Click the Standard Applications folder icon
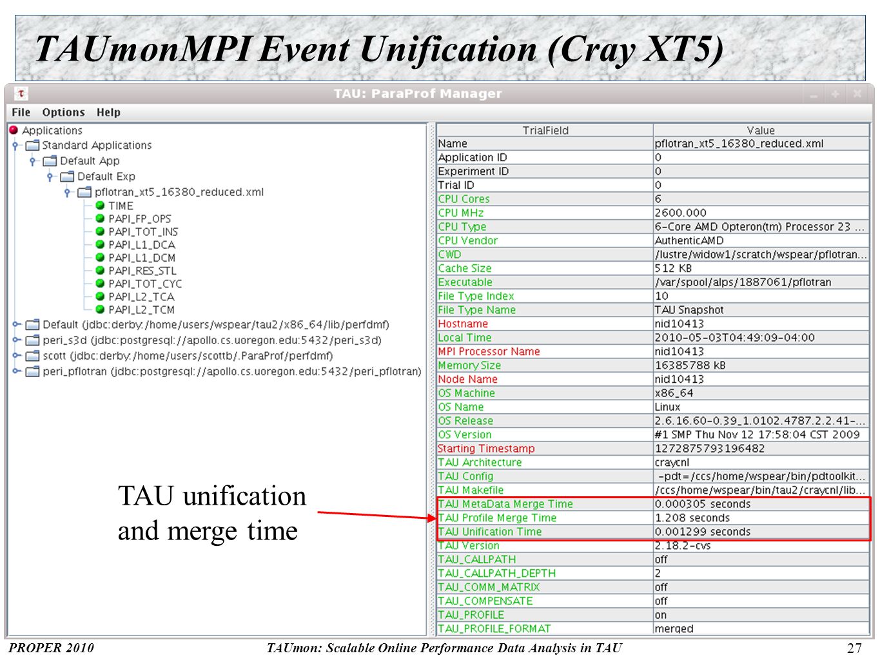Viewport: 880px width, 660px height. pos(32,145)
